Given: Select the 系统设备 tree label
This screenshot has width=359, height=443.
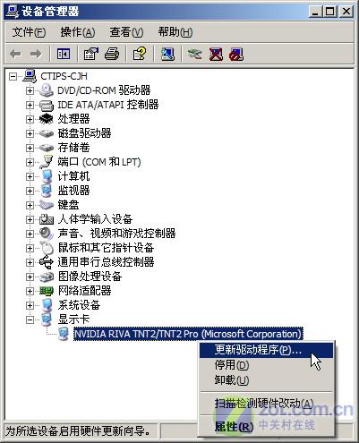Looking at the screenshot, I should (x=79, y=305).
